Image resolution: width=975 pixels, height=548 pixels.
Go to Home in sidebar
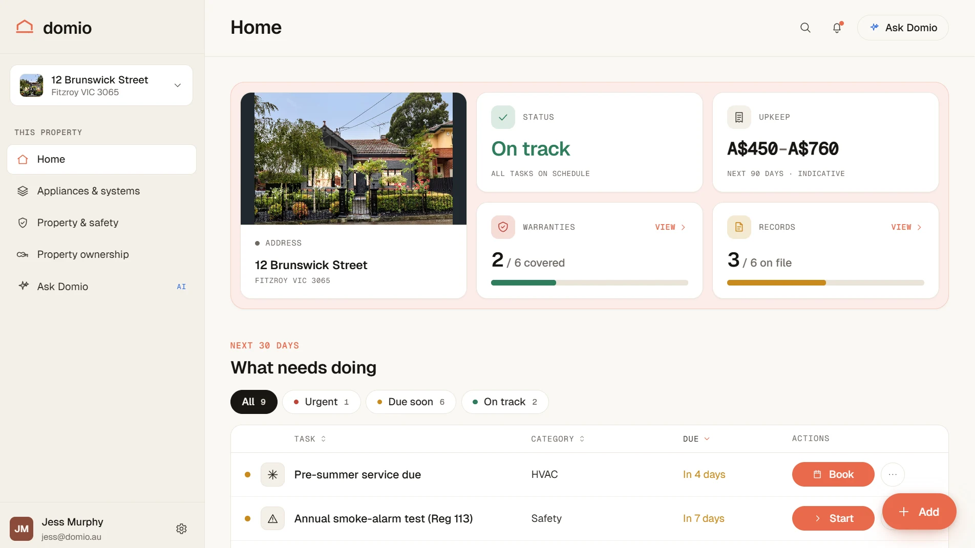coord(101,159)
